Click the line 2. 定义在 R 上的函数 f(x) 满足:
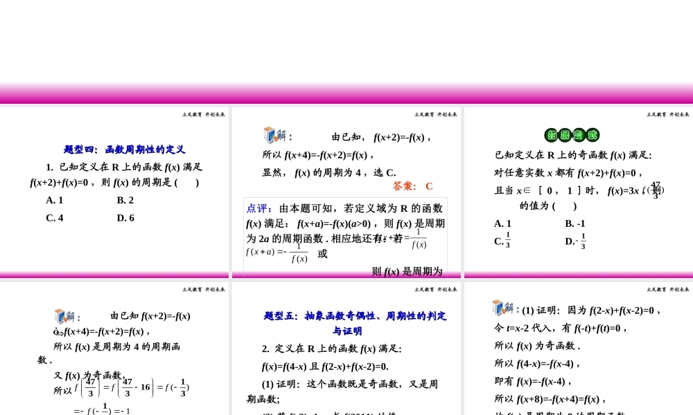This screenshot has width=693, height=415. tap(332, 349)
